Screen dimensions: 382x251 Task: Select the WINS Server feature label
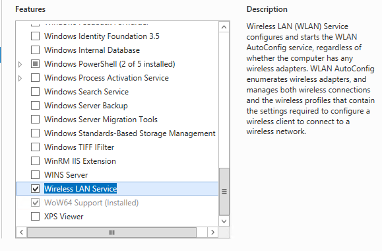point(66,175)
